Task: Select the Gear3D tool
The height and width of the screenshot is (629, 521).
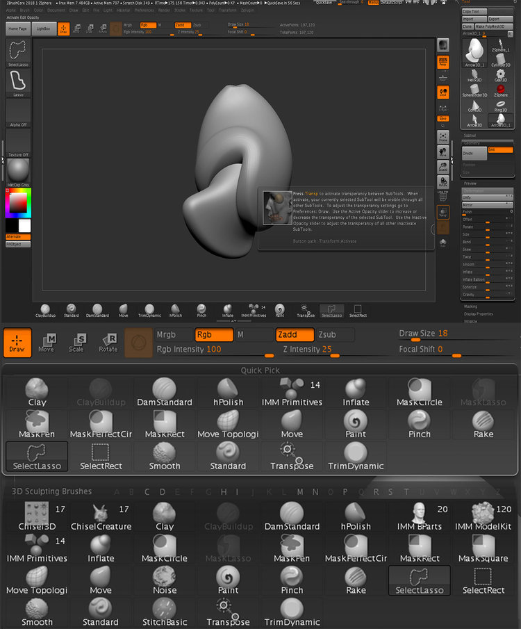Action: point(501,76)
